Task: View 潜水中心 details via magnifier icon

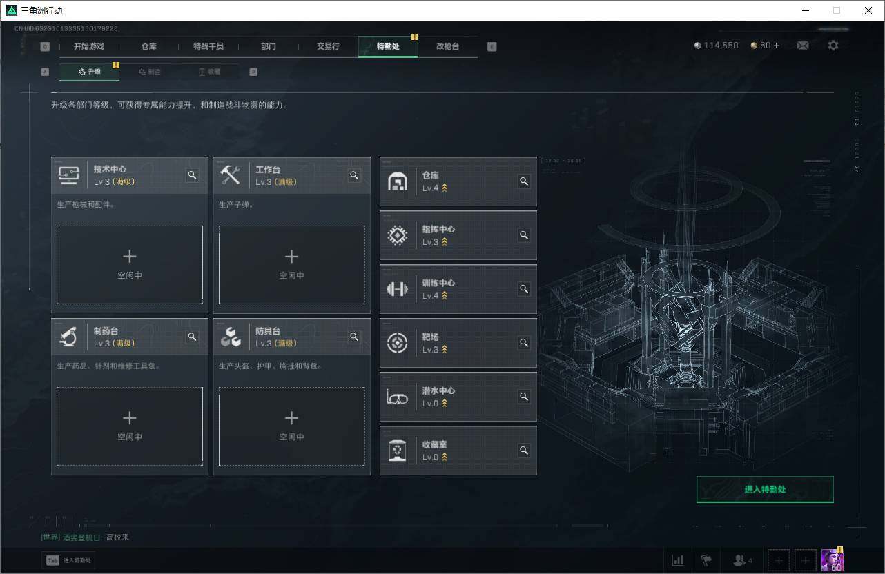Action: coord(524,397)
